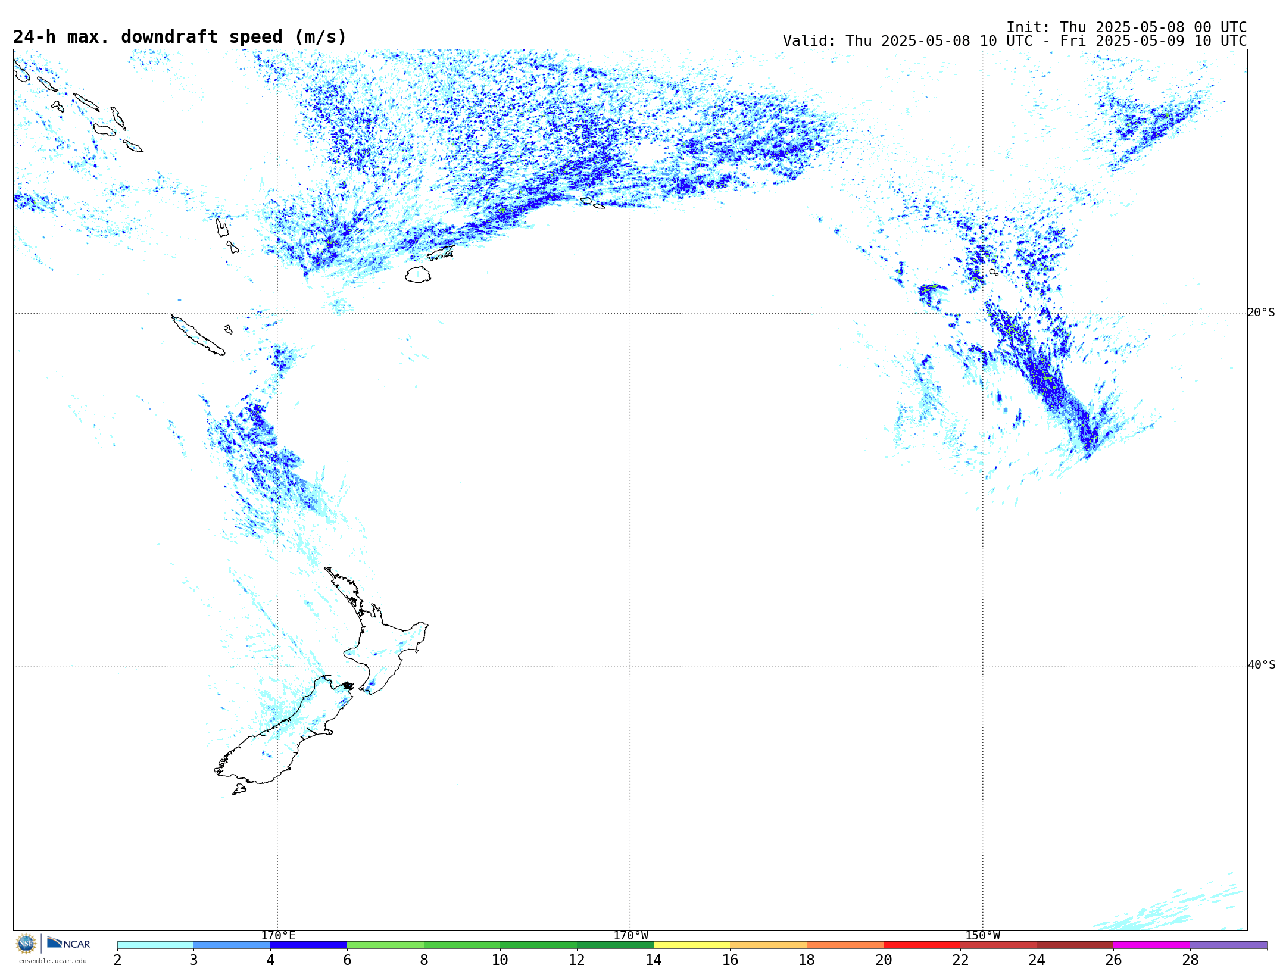Open the ensemble.ucar.edu link text
The height and width of the screenshot is (968, 1286).
53,961
